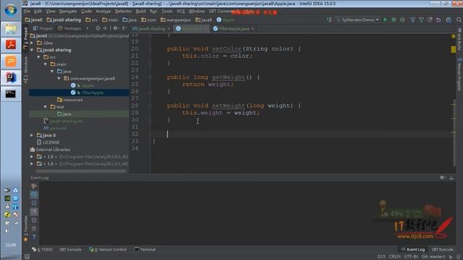Start the debug session with the bug icon
Viewport: 463px width, 260px height.
394,19
